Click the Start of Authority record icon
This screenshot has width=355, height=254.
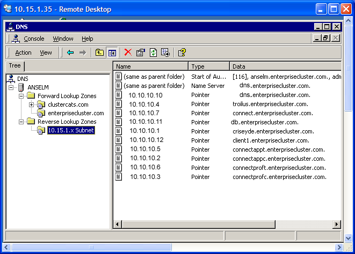point(118,77)
